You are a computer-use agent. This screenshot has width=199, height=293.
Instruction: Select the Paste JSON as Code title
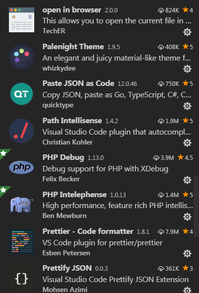pos(78,83)
